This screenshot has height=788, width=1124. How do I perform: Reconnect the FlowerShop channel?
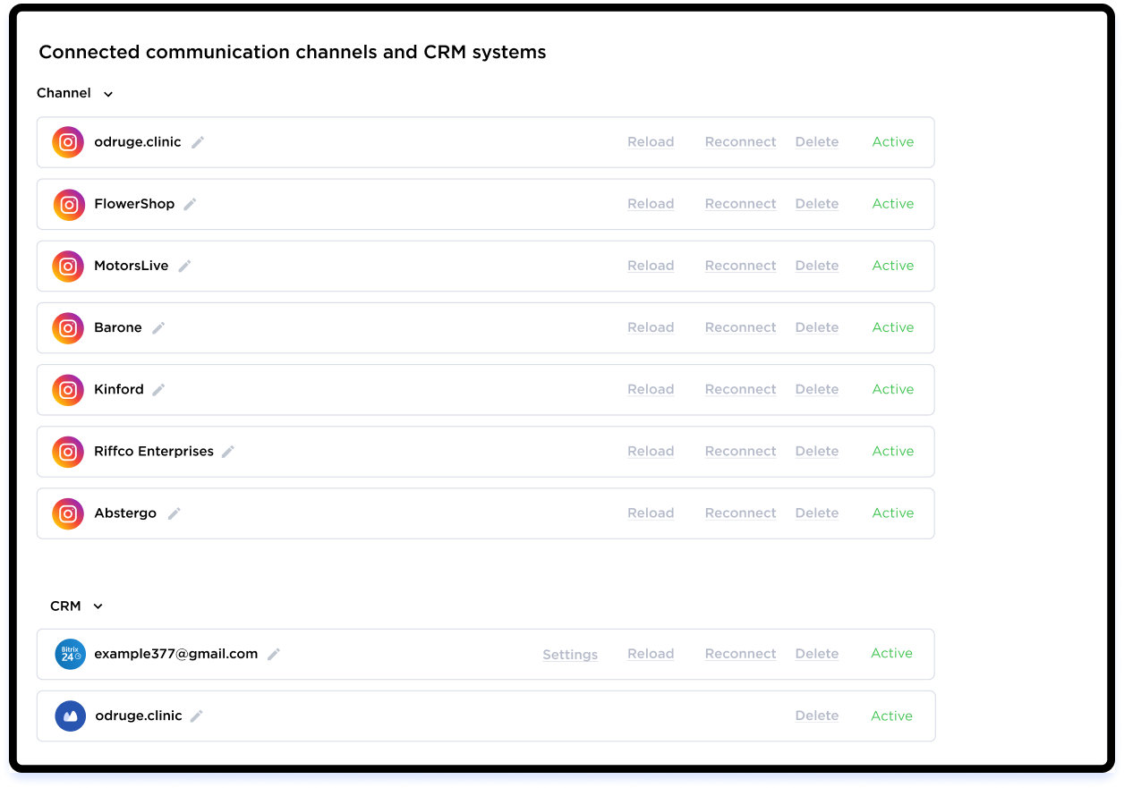(x=740, y=204)
